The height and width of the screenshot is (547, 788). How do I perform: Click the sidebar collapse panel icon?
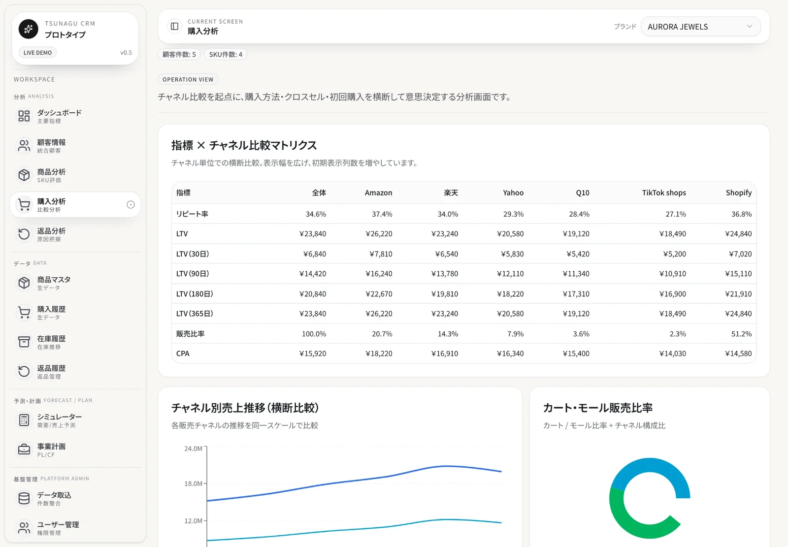point(174,27)
